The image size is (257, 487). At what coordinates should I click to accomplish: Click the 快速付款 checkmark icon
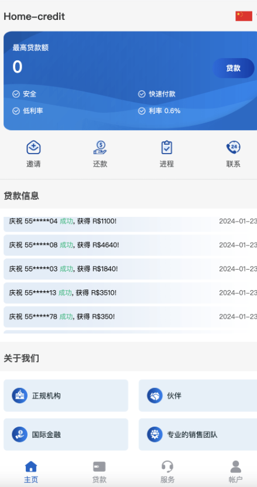pyautogui.click(x=142, y=94)
